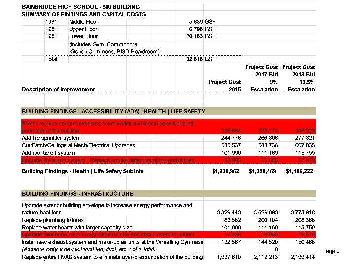Click the '13.5%' escalation header cell
The width and height of the screenshot is (355, 266).
[x=307, y=82]
